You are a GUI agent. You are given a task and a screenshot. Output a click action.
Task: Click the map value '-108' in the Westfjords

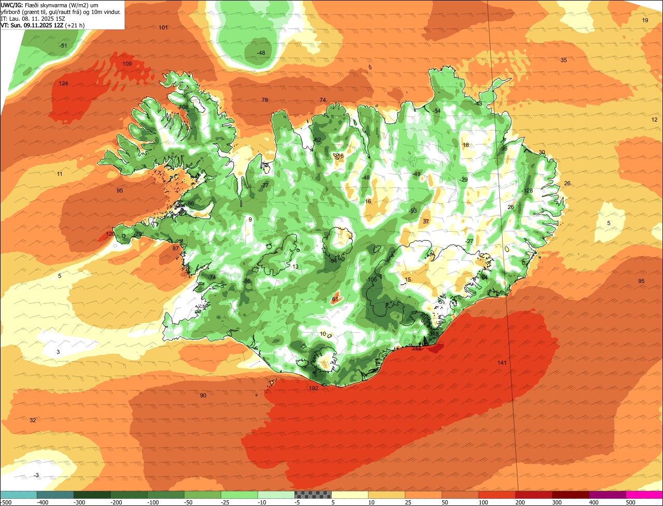183,107
